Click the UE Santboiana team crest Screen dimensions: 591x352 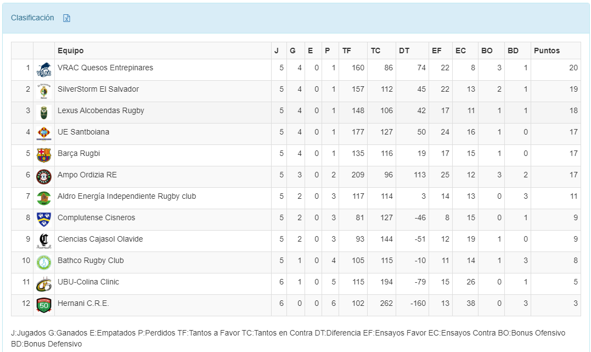(44, 134)
